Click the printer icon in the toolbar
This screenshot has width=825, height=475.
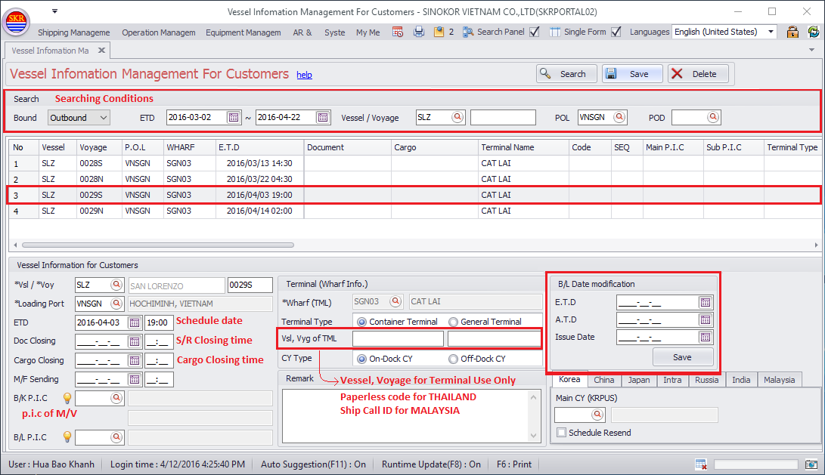point(418,32)
